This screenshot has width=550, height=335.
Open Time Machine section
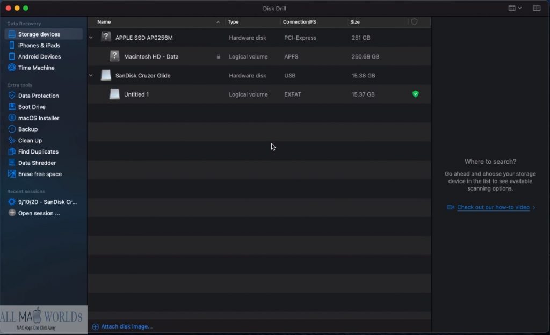(x=36, y=68)
